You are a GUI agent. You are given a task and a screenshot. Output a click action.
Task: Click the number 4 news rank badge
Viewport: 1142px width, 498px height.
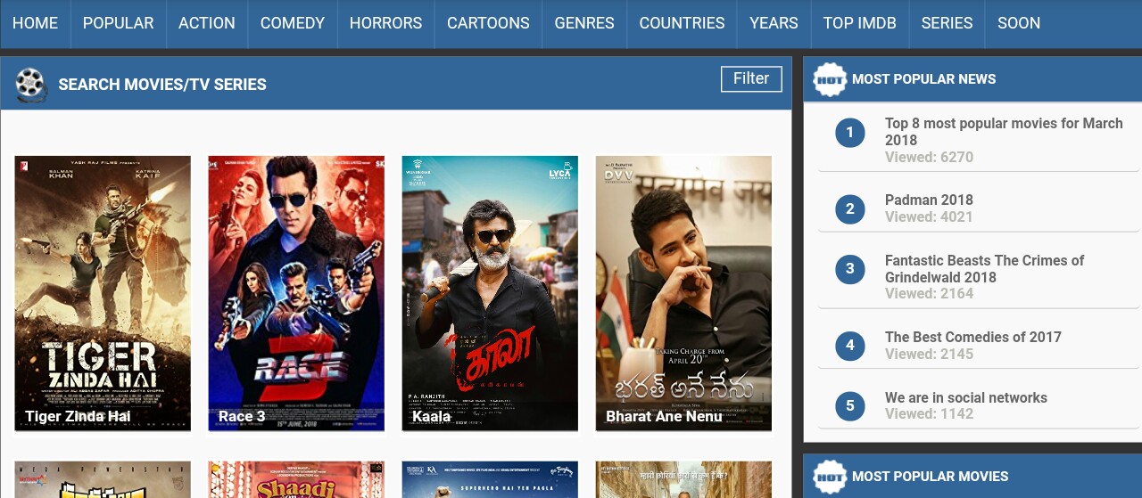[x=850, y=346]
